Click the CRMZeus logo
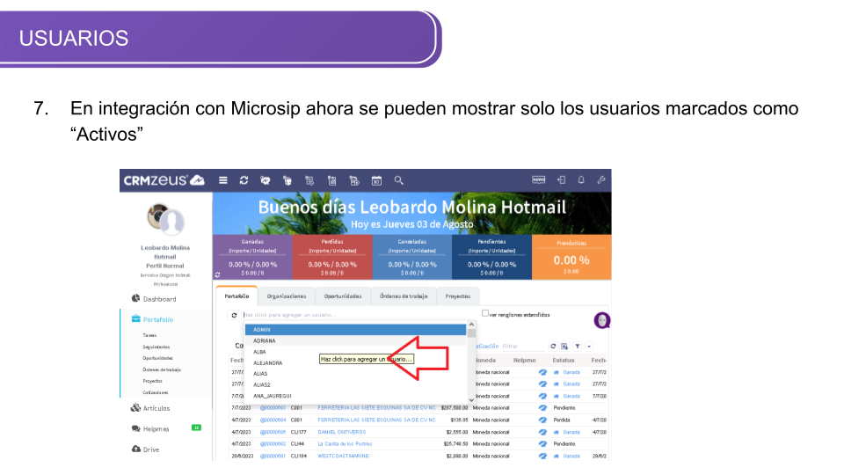This screenshot has height=475, width=844. pos(164,180)
